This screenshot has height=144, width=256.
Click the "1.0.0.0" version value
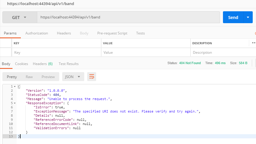[x=56, y=91]
